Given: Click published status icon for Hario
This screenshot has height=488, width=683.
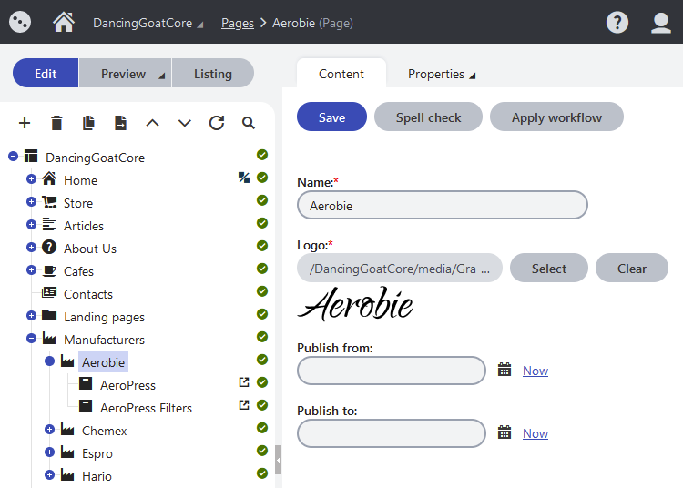Looking at the screenshot, I should click(x=262, y=473).
